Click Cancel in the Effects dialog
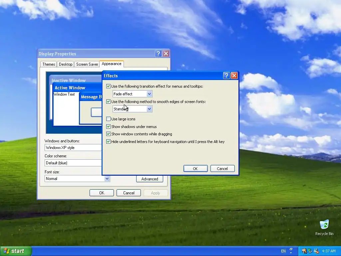The image size is (341, 256). click(222, 168)
